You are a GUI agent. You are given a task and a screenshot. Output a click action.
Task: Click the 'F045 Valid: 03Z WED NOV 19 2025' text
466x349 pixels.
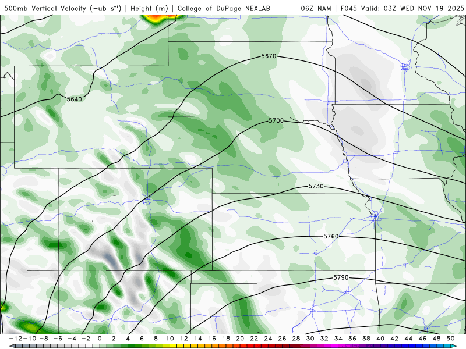point(403,8)
